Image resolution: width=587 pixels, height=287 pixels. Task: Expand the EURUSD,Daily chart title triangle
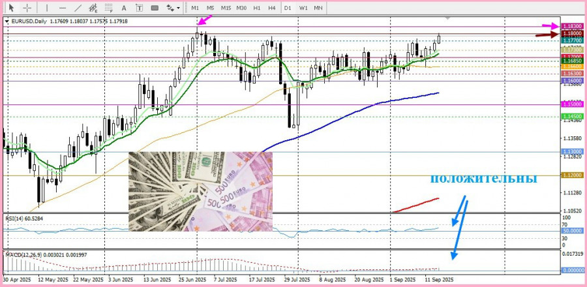click(x=7, y=22)
